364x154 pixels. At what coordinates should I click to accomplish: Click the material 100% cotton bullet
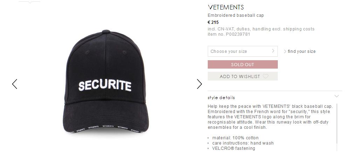tap(235, 138)
